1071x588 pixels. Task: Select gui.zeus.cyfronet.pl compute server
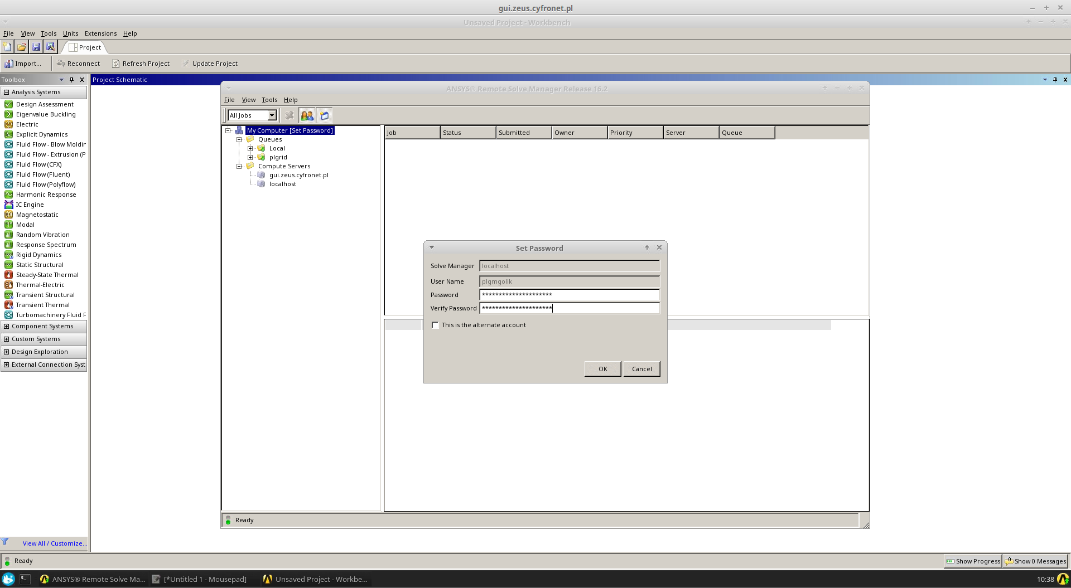(298, 175)
